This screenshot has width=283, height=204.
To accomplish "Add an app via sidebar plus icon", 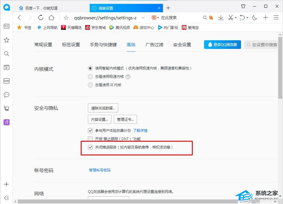I will [6, 184].
